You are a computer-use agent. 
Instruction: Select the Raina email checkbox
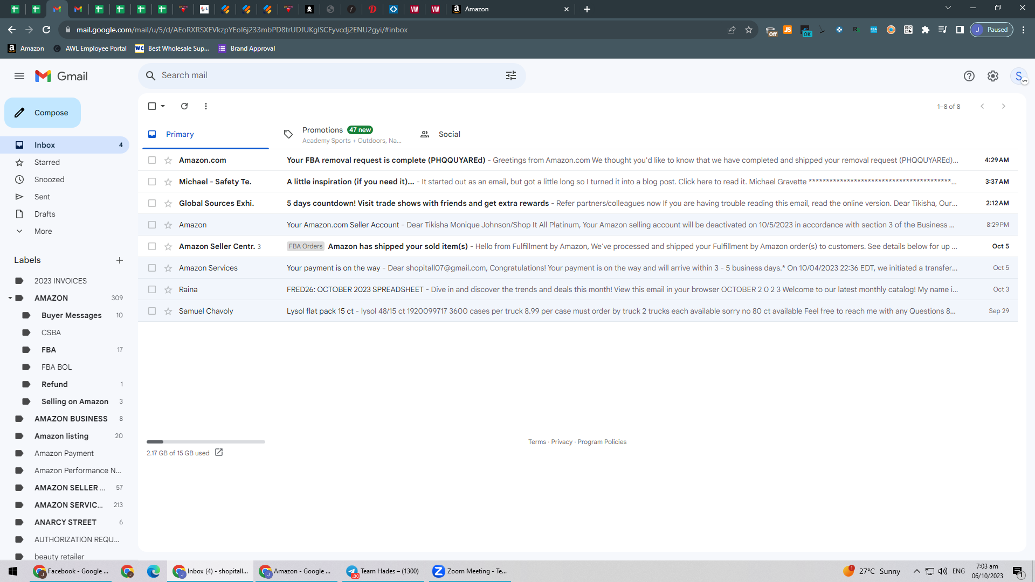(x=152, y=289)
